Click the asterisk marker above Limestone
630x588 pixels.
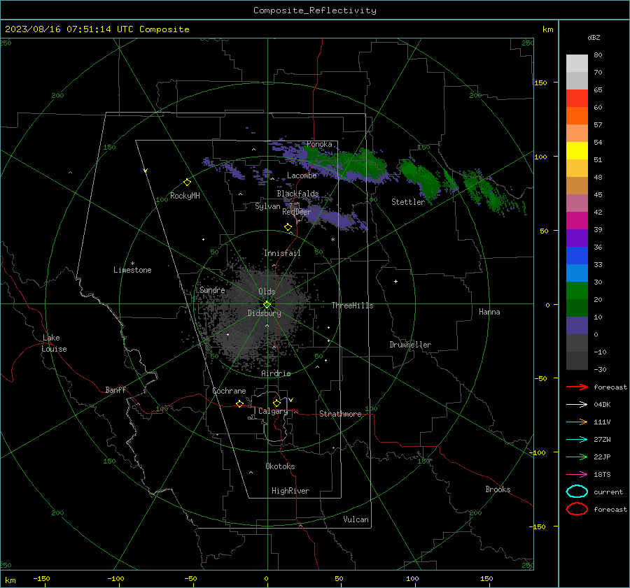coord(132,264)
